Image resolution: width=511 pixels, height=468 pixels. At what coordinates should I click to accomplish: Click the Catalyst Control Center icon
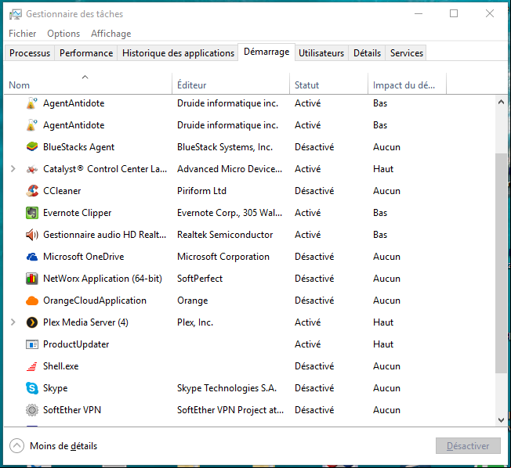click(x=32, y=169)
